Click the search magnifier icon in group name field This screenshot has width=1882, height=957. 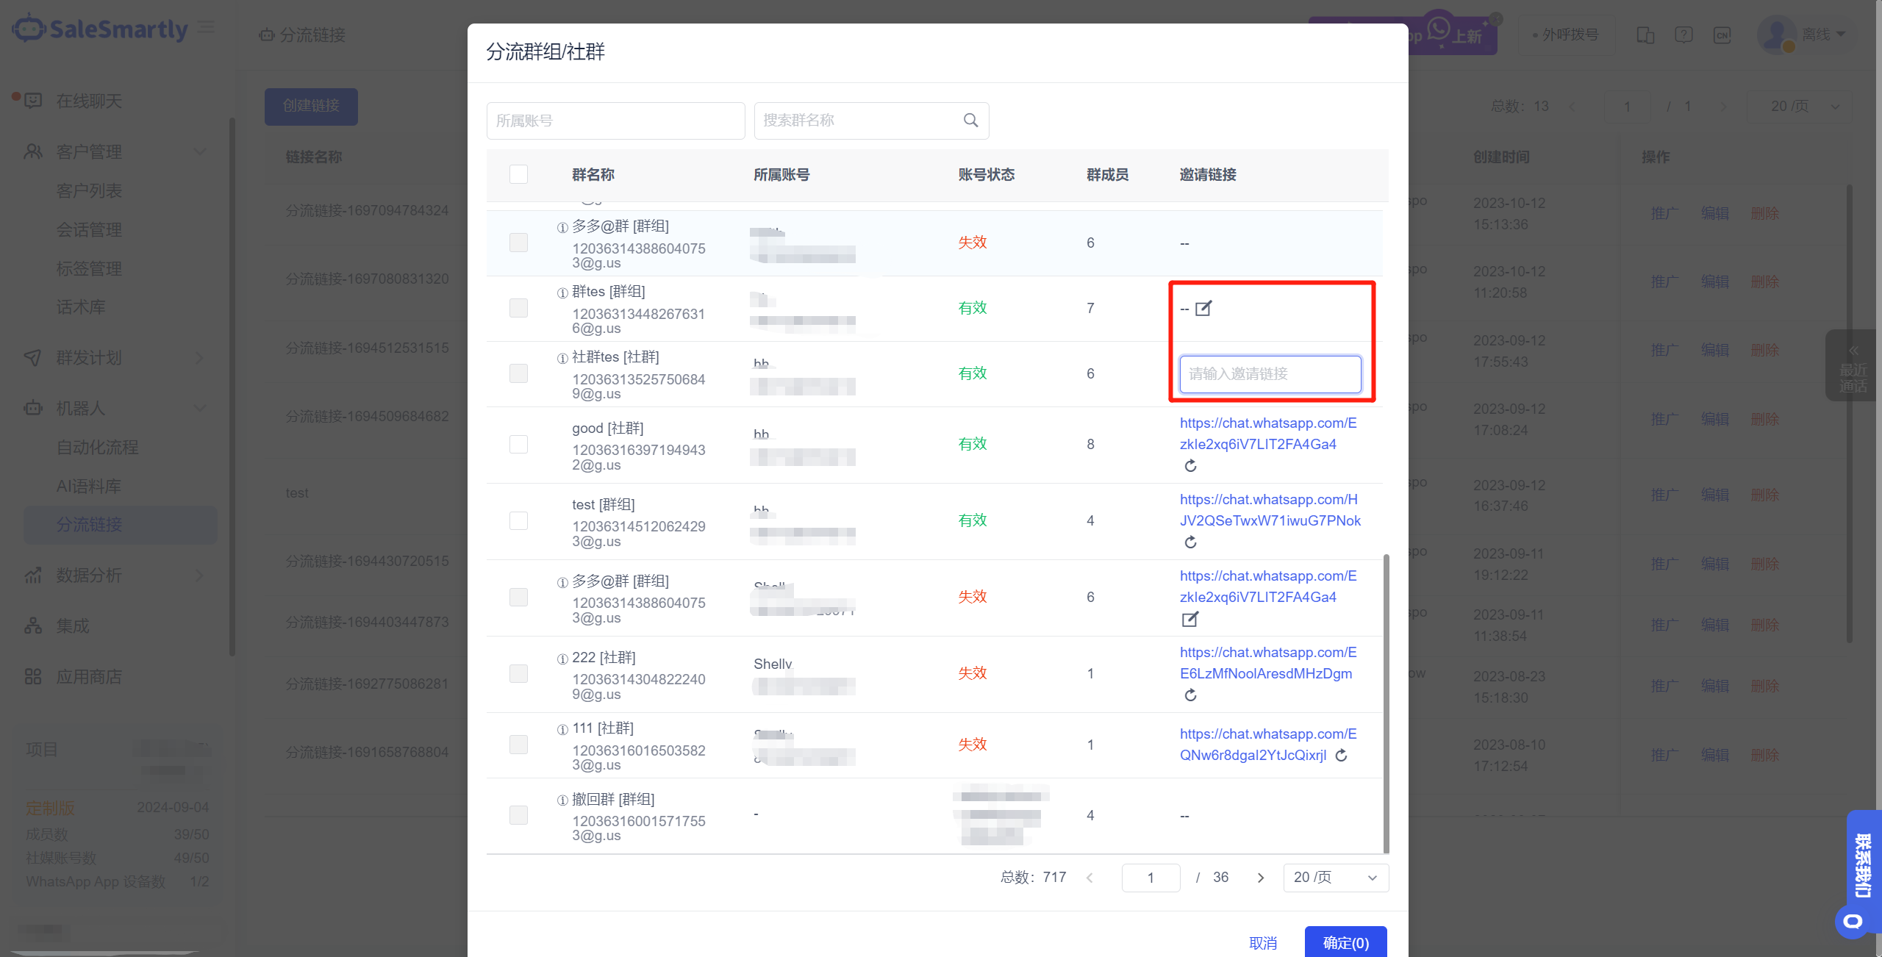pos(970,121)
